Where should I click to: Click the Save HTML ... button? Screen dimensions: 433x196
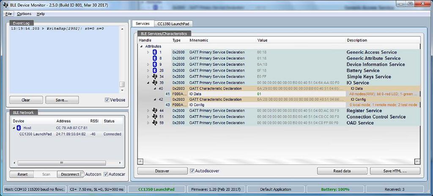[x=395, y=171]
